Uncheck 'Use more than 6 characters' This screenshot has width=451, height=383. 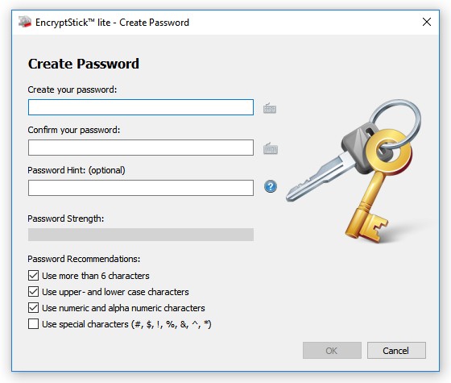33,276
